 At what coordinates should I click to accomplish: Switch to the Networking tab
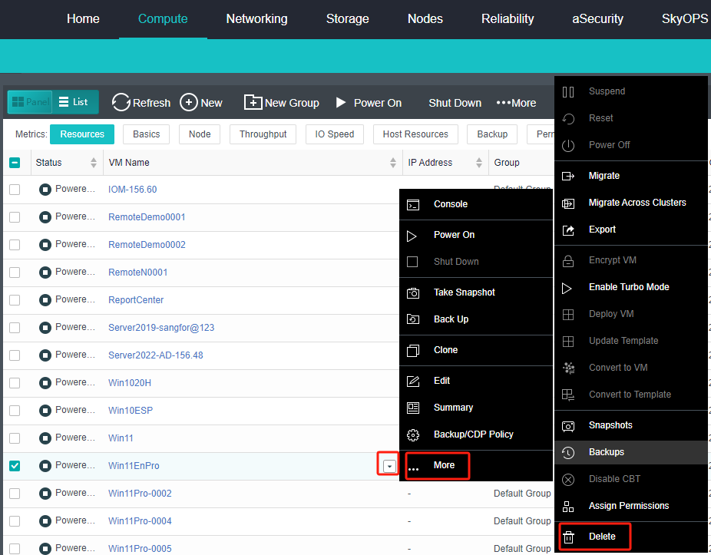click(x=256, y=18)
